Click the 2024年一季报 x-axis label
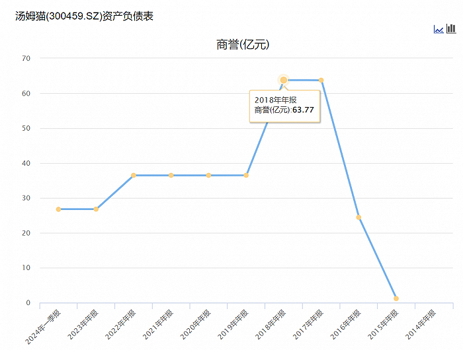 [43, 327]
